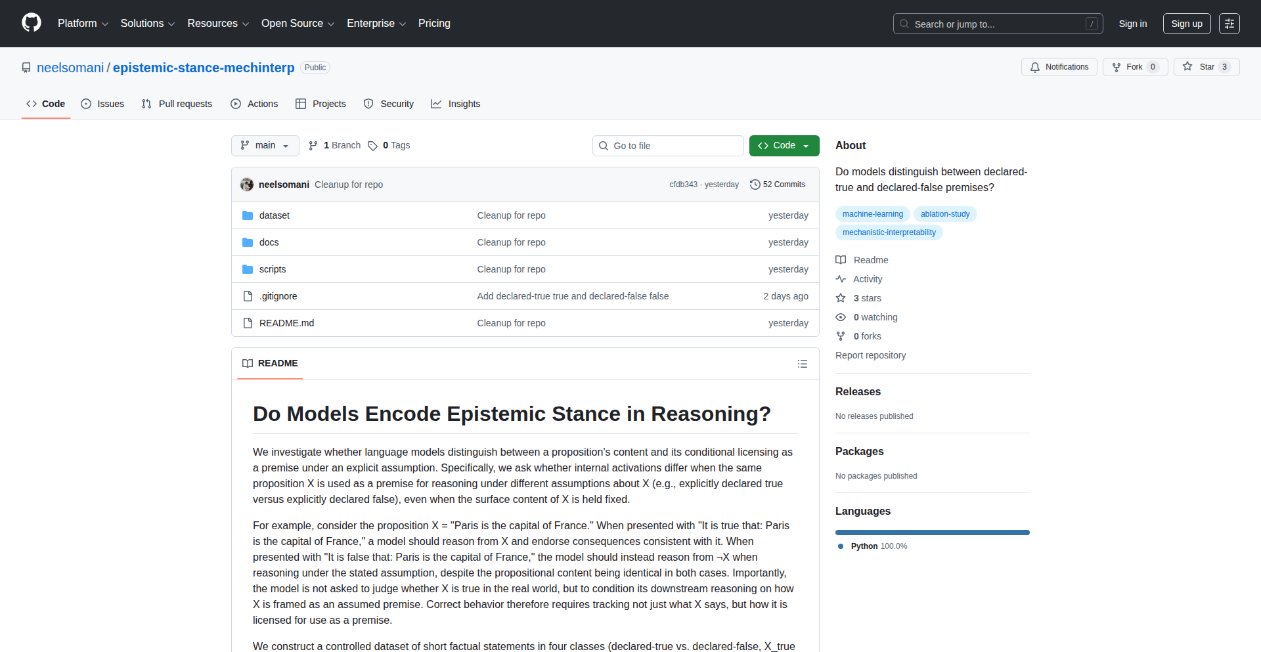
Task: Click the header menu icon button
Action: (x=1229, y=24)
